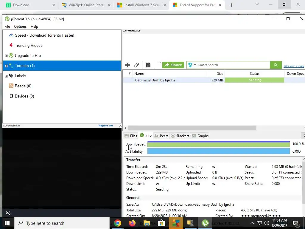Click the green search magnifier button
The height and width of the screenshot is (229, 305).
tap(276, 65)
